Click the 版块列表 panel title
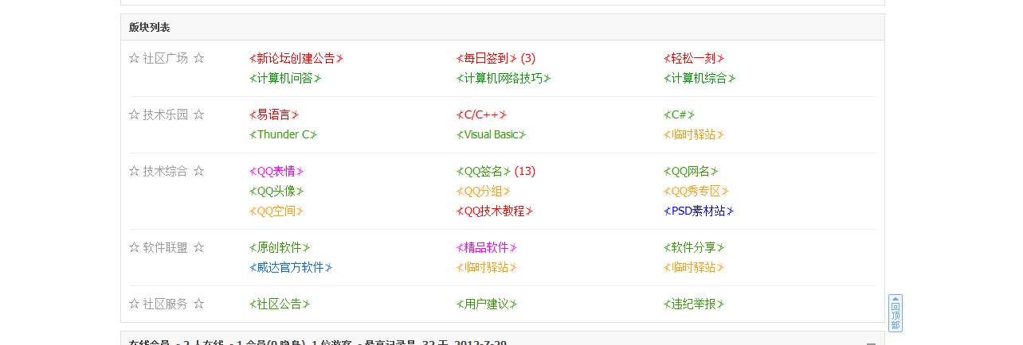1023x345 pixels. point(150,27)
